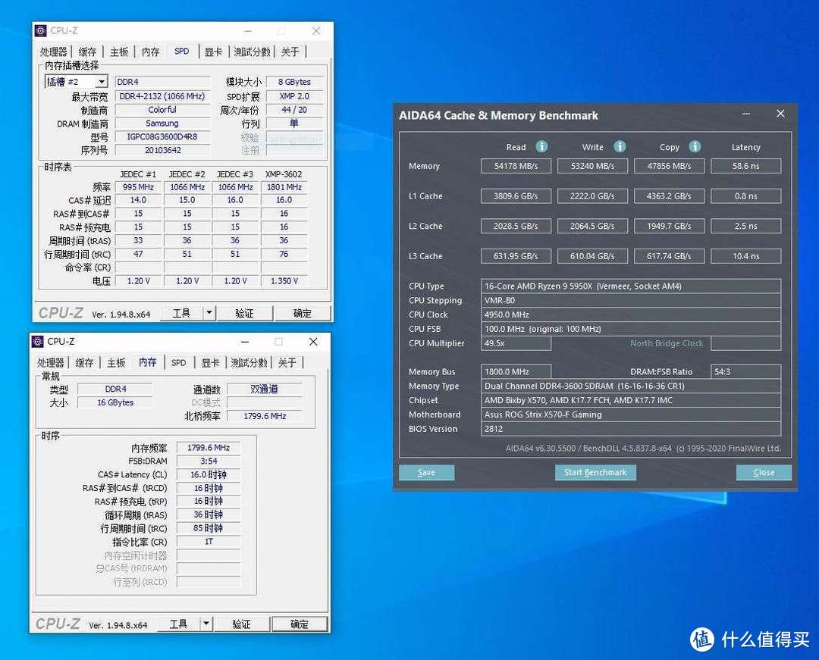Click L1 Cache Read value 3809.6 GB/s
The image size is (819, 660).
click(516, 196)
